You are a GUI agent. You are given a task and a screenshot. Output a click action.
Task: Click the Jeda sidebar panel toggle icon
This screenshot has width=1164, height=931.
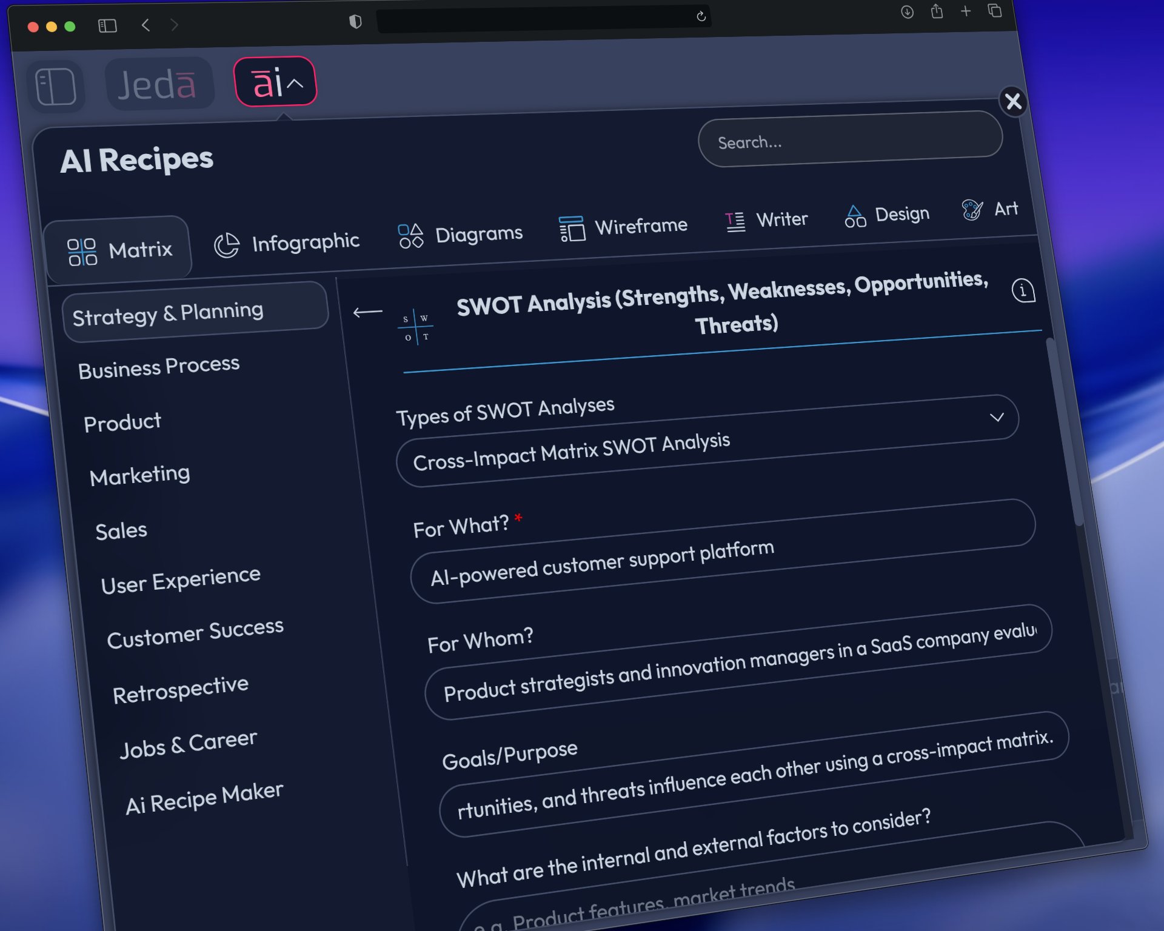pos(56,87)
